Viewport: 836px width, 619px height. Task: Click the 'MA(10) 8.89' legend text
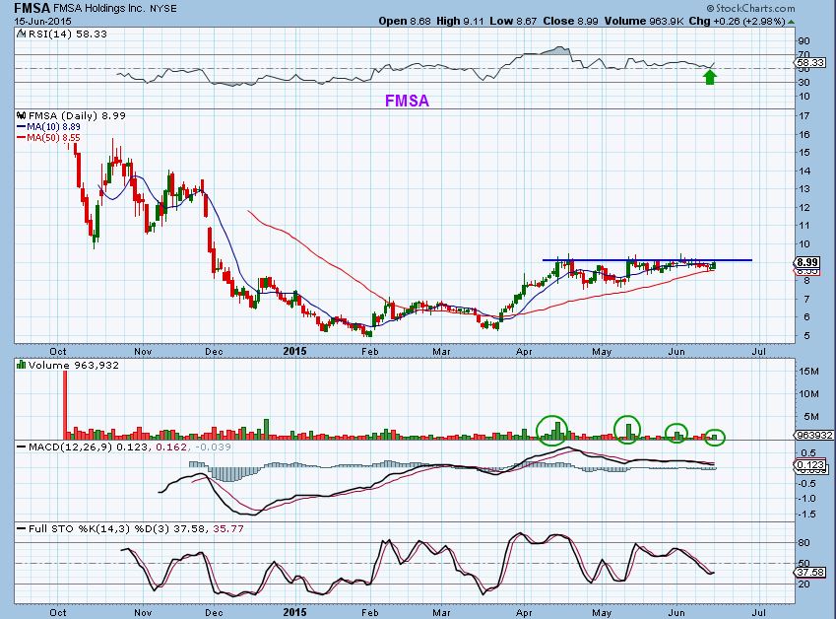point(53,127)
